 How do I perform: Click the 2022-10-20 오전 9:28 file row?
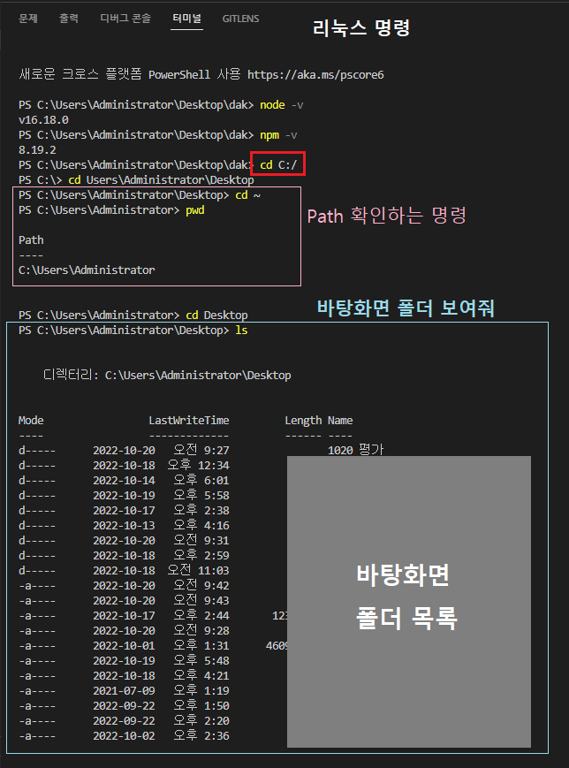(124, 631)
